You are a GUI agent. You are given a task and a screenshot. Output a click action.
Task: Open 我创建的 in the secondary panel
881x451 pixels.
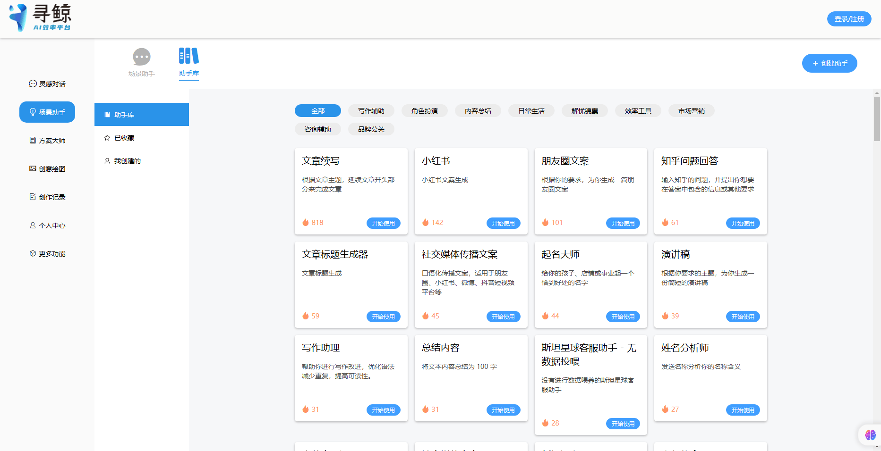[127, 160]
